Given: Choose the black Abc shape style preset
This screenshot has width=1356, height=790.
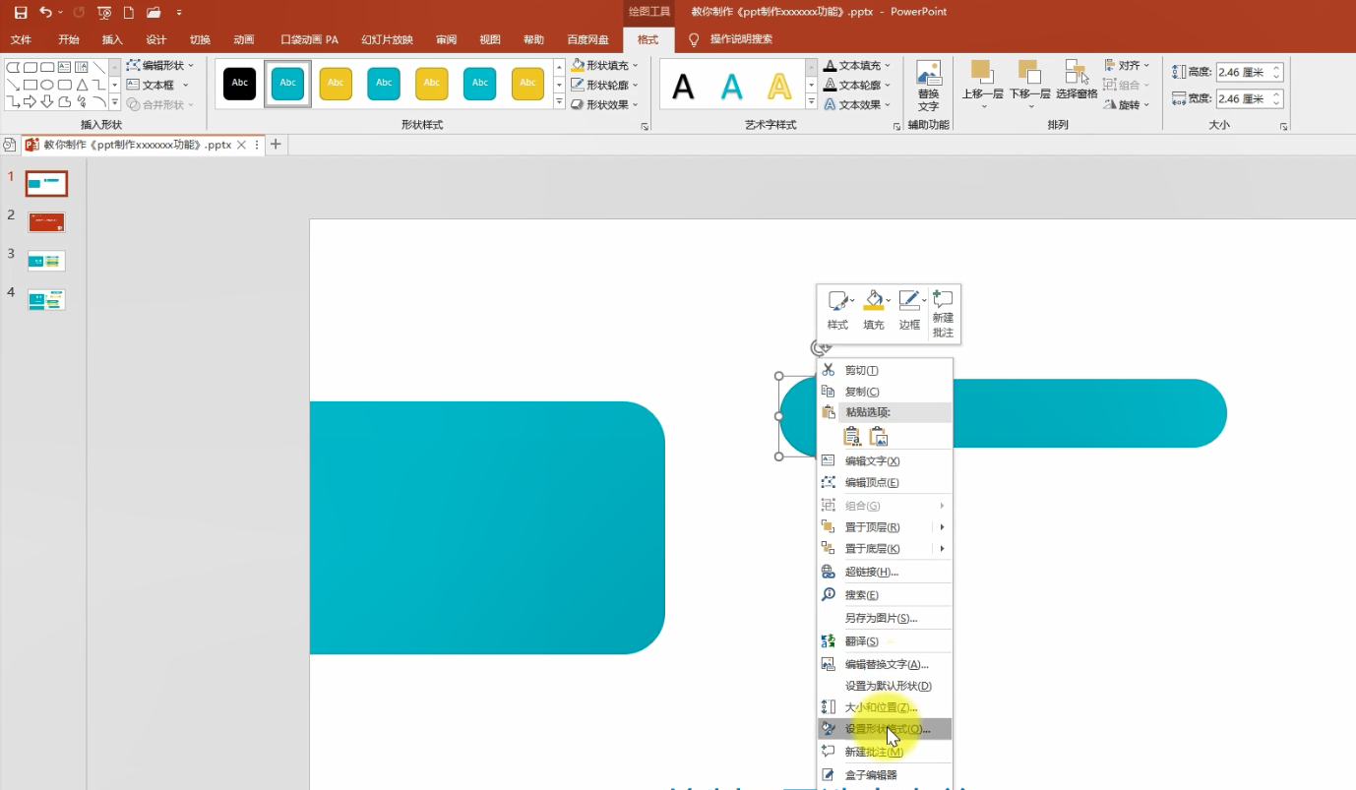Looking at the screenshot, I should (x=239, y=84).
